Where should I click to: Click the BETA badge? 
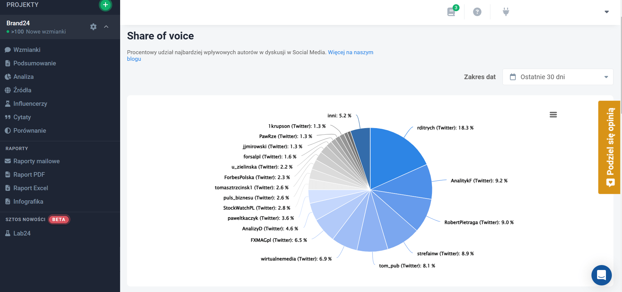59,219
